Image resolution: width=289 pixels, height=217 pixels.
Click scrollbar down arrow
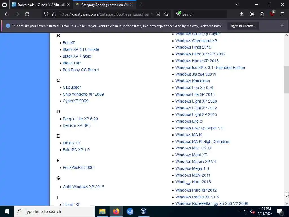286,203
